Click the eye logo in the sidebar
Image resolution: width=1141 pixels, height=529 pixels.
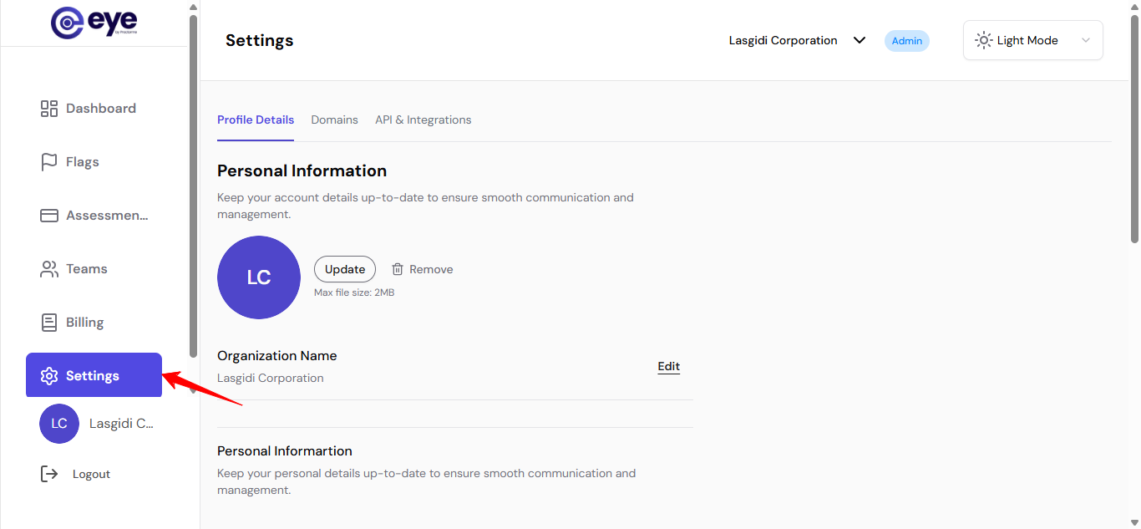click(94, 23)
